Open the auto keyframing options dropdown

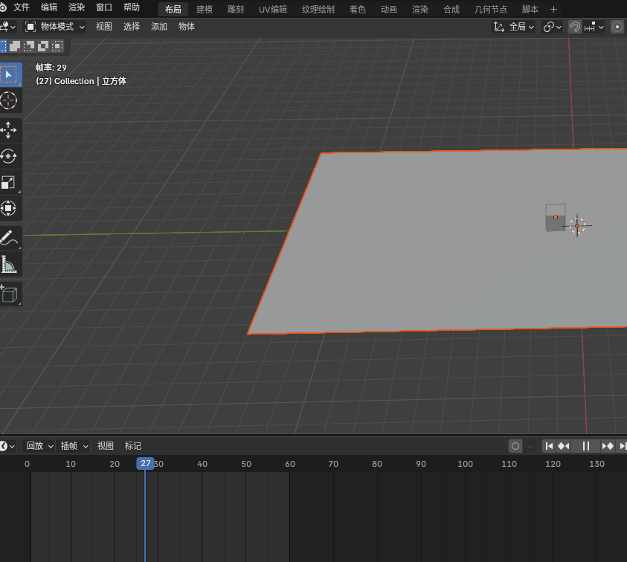point(530,446)
